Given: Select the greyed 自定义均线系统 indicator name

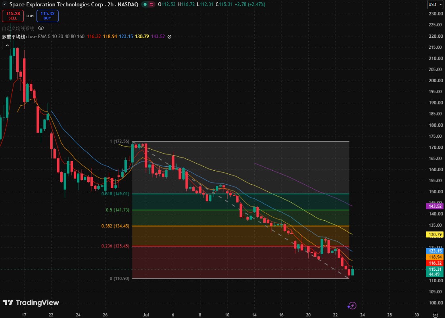Looking at the screenshot, I should click(x=18, y=28).
